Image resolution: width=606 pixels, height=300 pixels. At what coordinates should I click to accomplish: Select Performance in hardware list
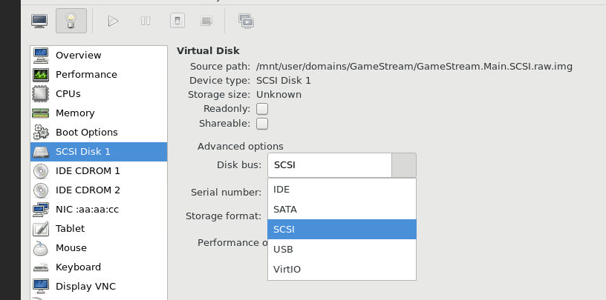(x=99, y=74)
